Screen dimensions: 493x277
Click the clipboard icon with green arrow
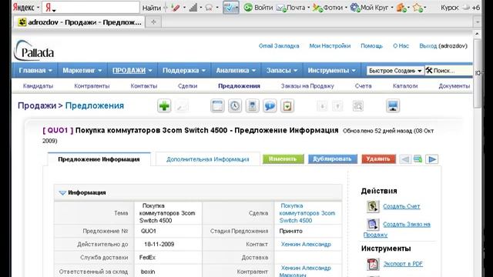pos(287,106)
